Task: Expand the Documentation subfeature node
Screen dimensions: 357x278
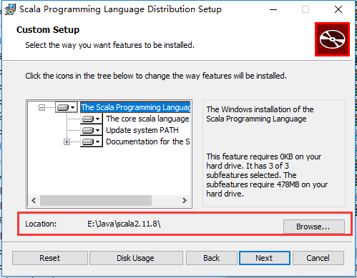Action: [x=67, y=142]
